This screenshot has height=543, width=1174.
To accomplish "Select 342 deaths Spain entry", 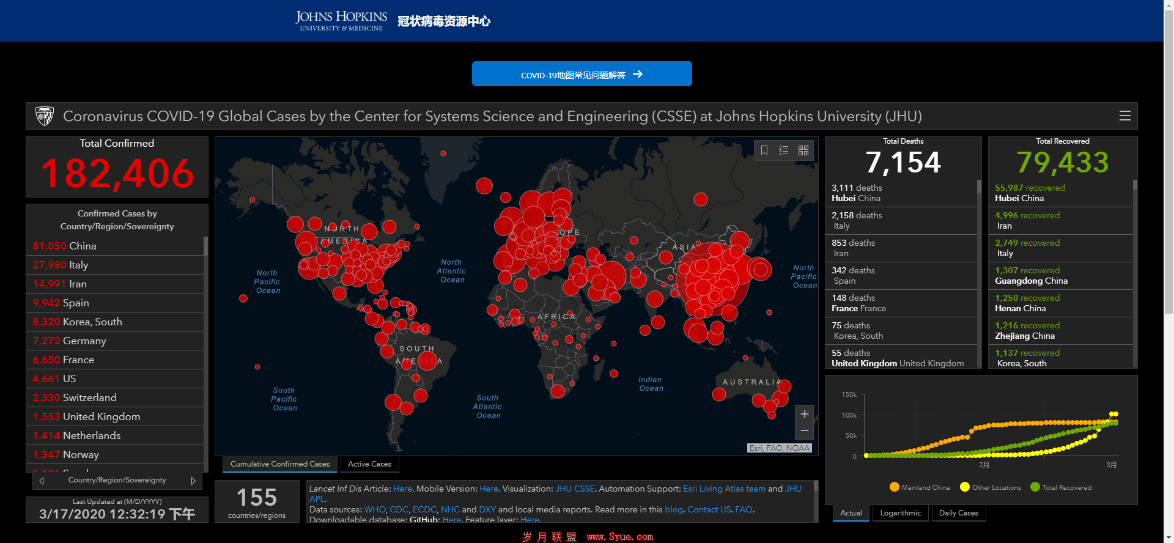I will (x=901, y=276).
